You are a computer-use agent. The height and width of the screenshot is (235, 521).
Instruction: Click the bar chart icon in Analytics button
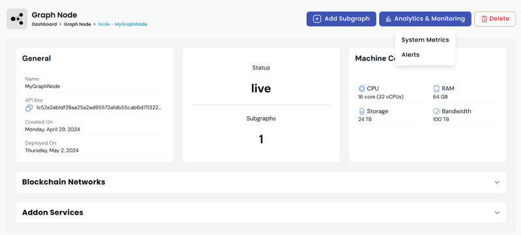point(388,19)
